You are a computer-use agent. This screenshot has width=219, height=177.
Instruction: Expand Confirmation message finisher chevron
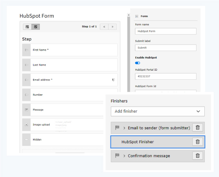tap(124, 156)
